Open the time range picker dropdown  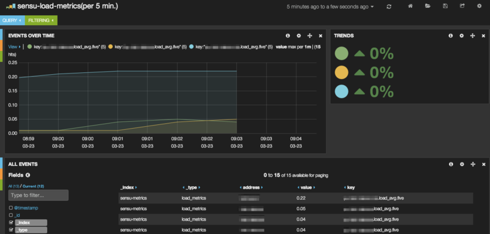coord(330,7)
